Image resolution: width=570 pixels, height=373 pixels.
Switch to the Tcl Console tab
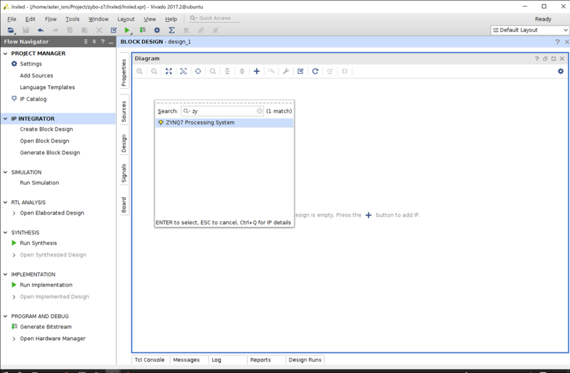point(150,360)
